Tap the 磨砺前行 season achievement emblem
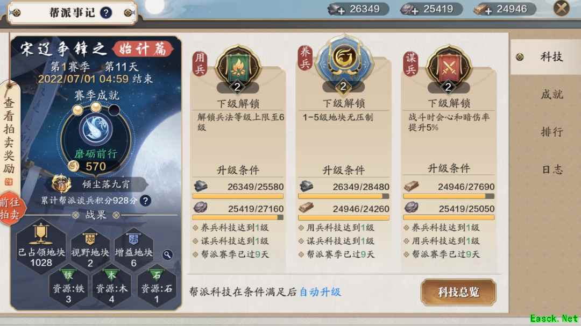 point(96,139)
